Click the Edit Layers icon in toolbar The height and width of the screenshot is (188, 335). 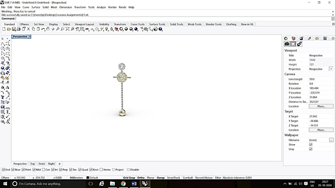click(x=116, y=29)
